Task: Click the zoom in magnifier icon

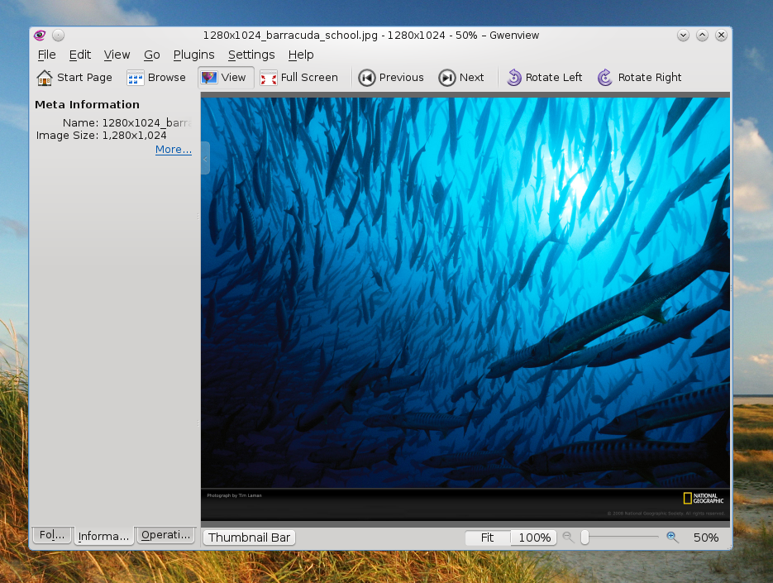Action: 672,538
